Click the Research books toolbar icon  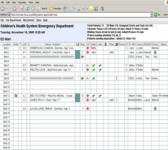click(96, 9)
